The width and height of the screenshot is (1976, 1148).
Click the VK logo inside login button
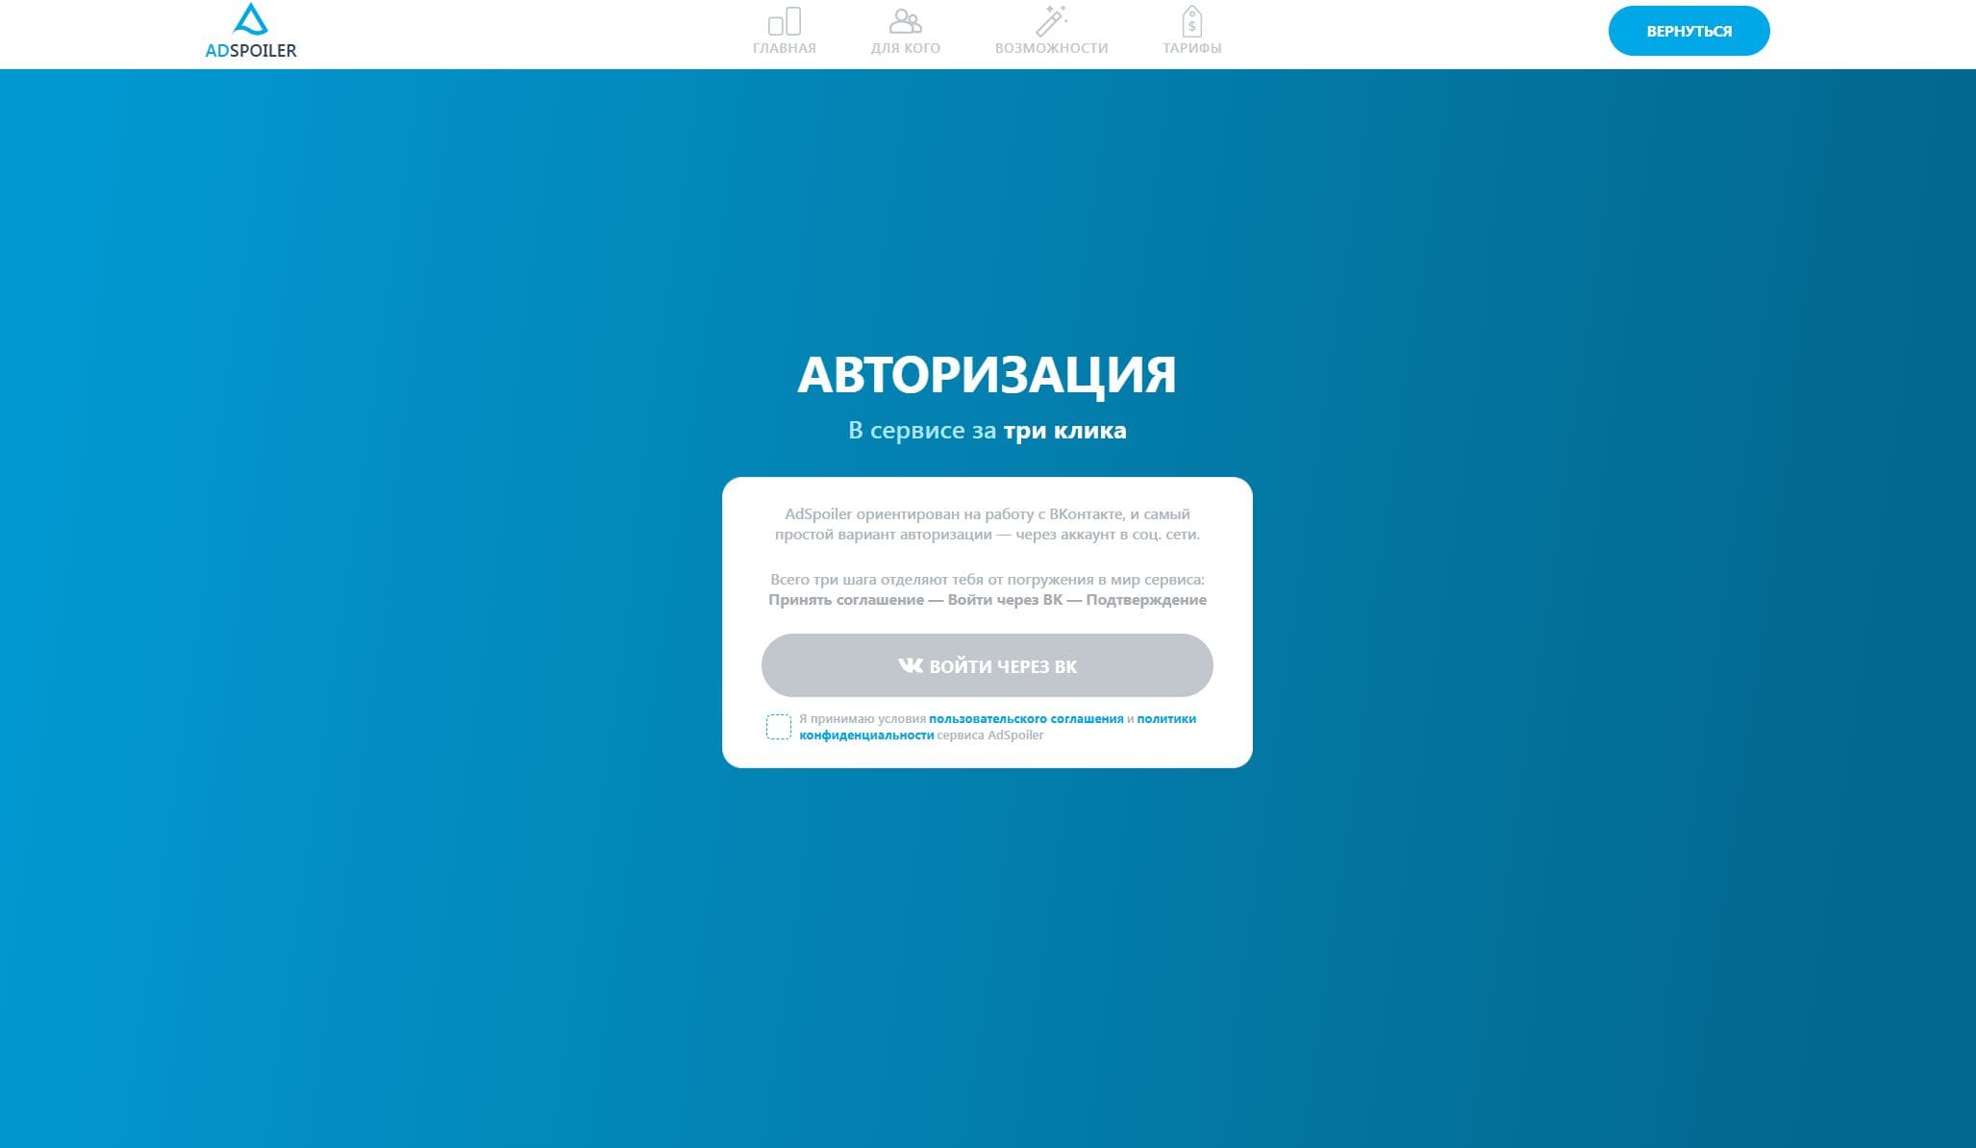coord(910,665)
